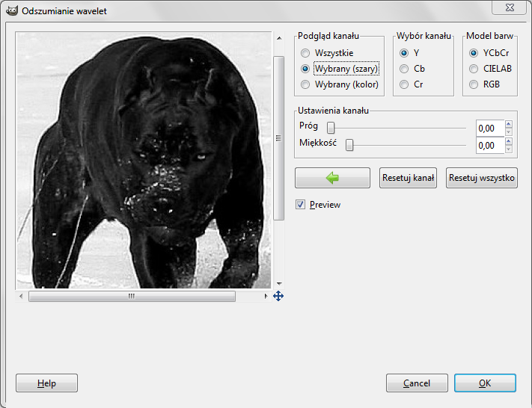Decrease the Próg value with down arrow
Viewport: 532px width, 408px height.
point(509,132)
